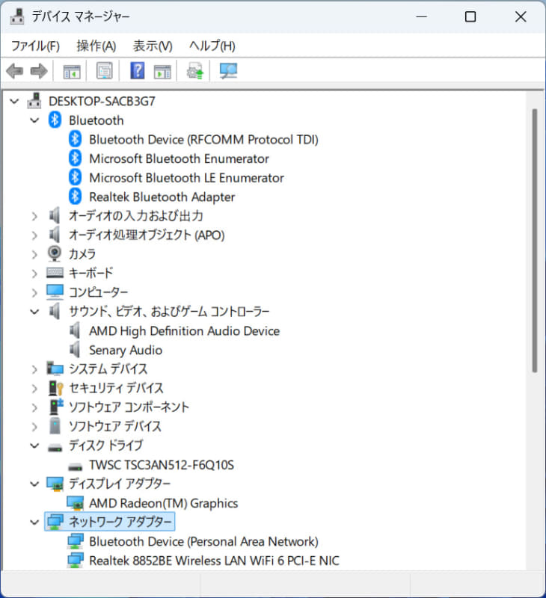Collapse サウンド、ビデオ、およびゲーム コントローラー category
The width and height of the screenshot is (546, 598).
click(34, 312)
